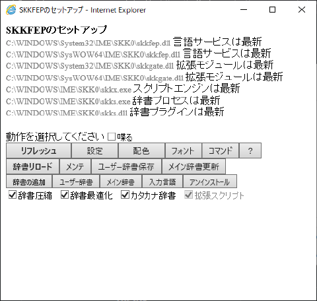Viewport: 317px width, 301px height.
Task: Uncheck the 辞書最適化 checkbox
Action: [65, 195]
